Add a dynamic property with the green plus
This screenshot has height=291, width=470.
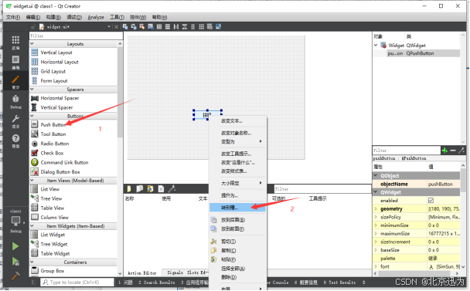click(x=444, y=151)
